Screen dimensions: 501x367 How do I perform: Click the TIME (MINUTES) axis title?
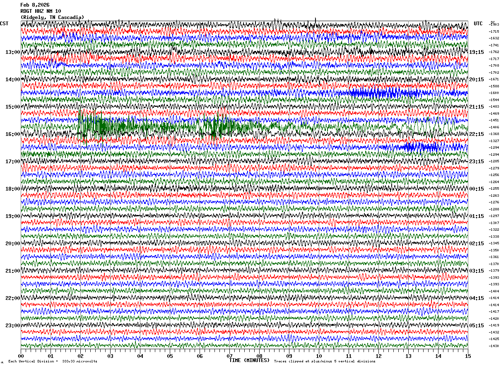click(249, 360)
